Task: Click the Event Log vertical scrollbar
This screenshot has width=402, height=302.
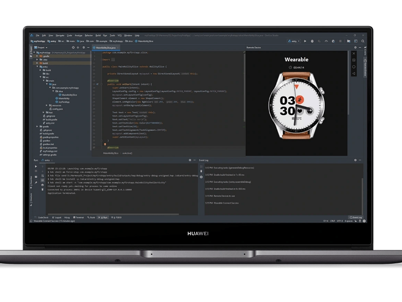Action: pyautogui.click(x=362, y=196)
